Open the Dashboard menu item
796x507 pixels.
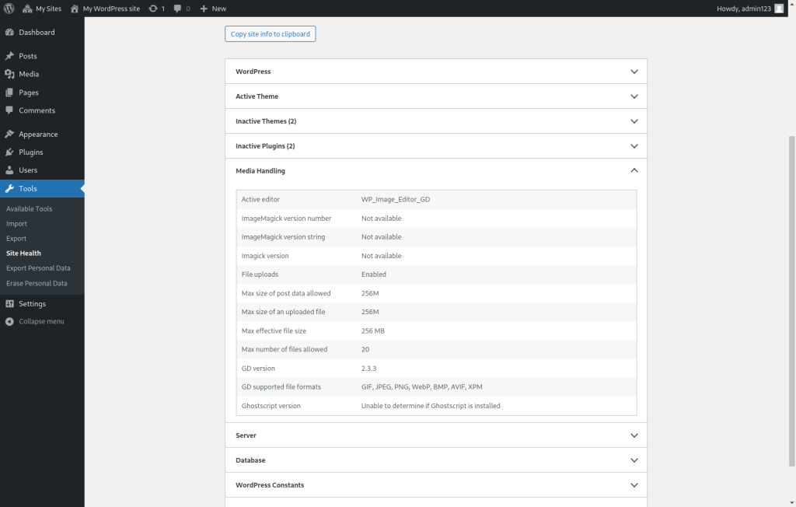[37, 32]
